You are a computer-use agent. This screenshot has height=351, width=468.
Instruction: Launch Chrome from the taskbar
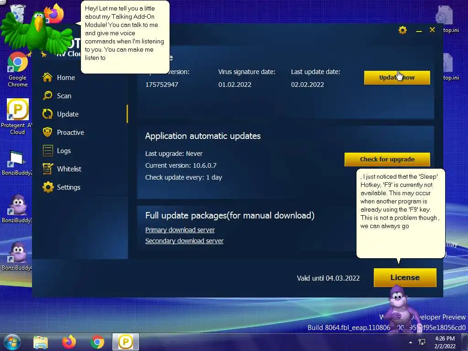(x=97, y=342)
